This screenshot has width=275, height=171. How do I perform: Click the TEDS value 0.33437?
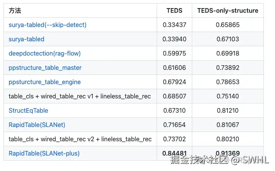pyautogui.click(x=174, y=25)
